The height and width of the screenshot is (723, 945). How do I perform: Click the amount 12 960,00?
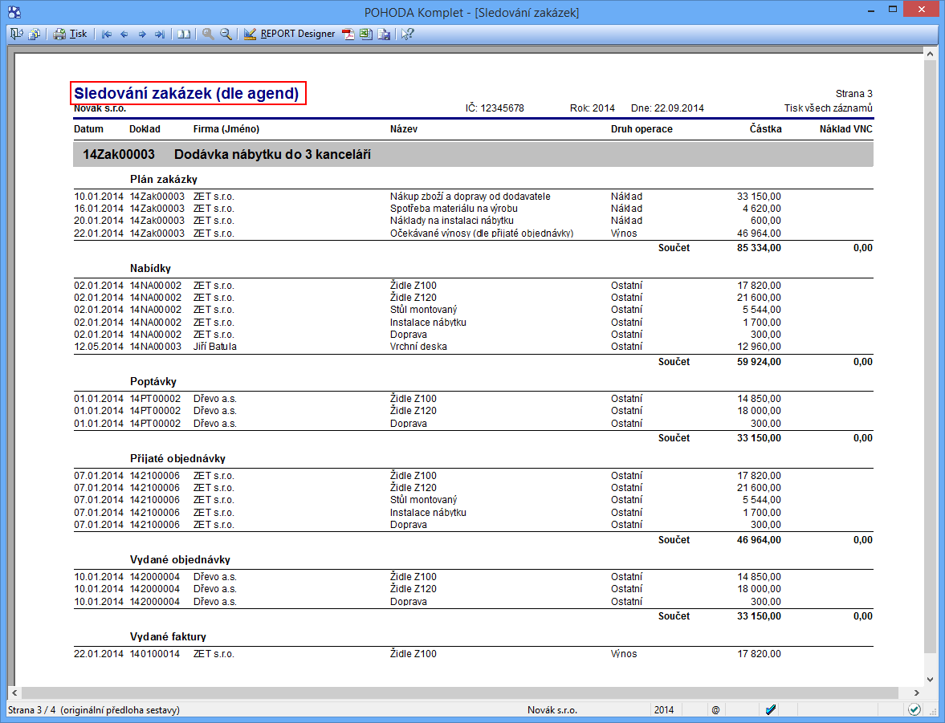759,347
